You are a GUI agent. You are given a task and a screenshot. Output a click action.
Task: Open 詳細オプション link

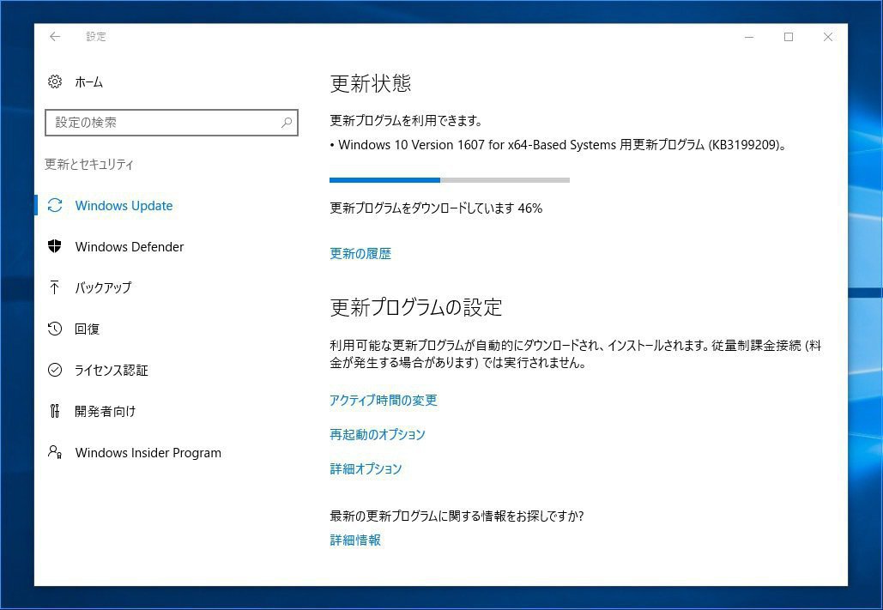(366, 468)
